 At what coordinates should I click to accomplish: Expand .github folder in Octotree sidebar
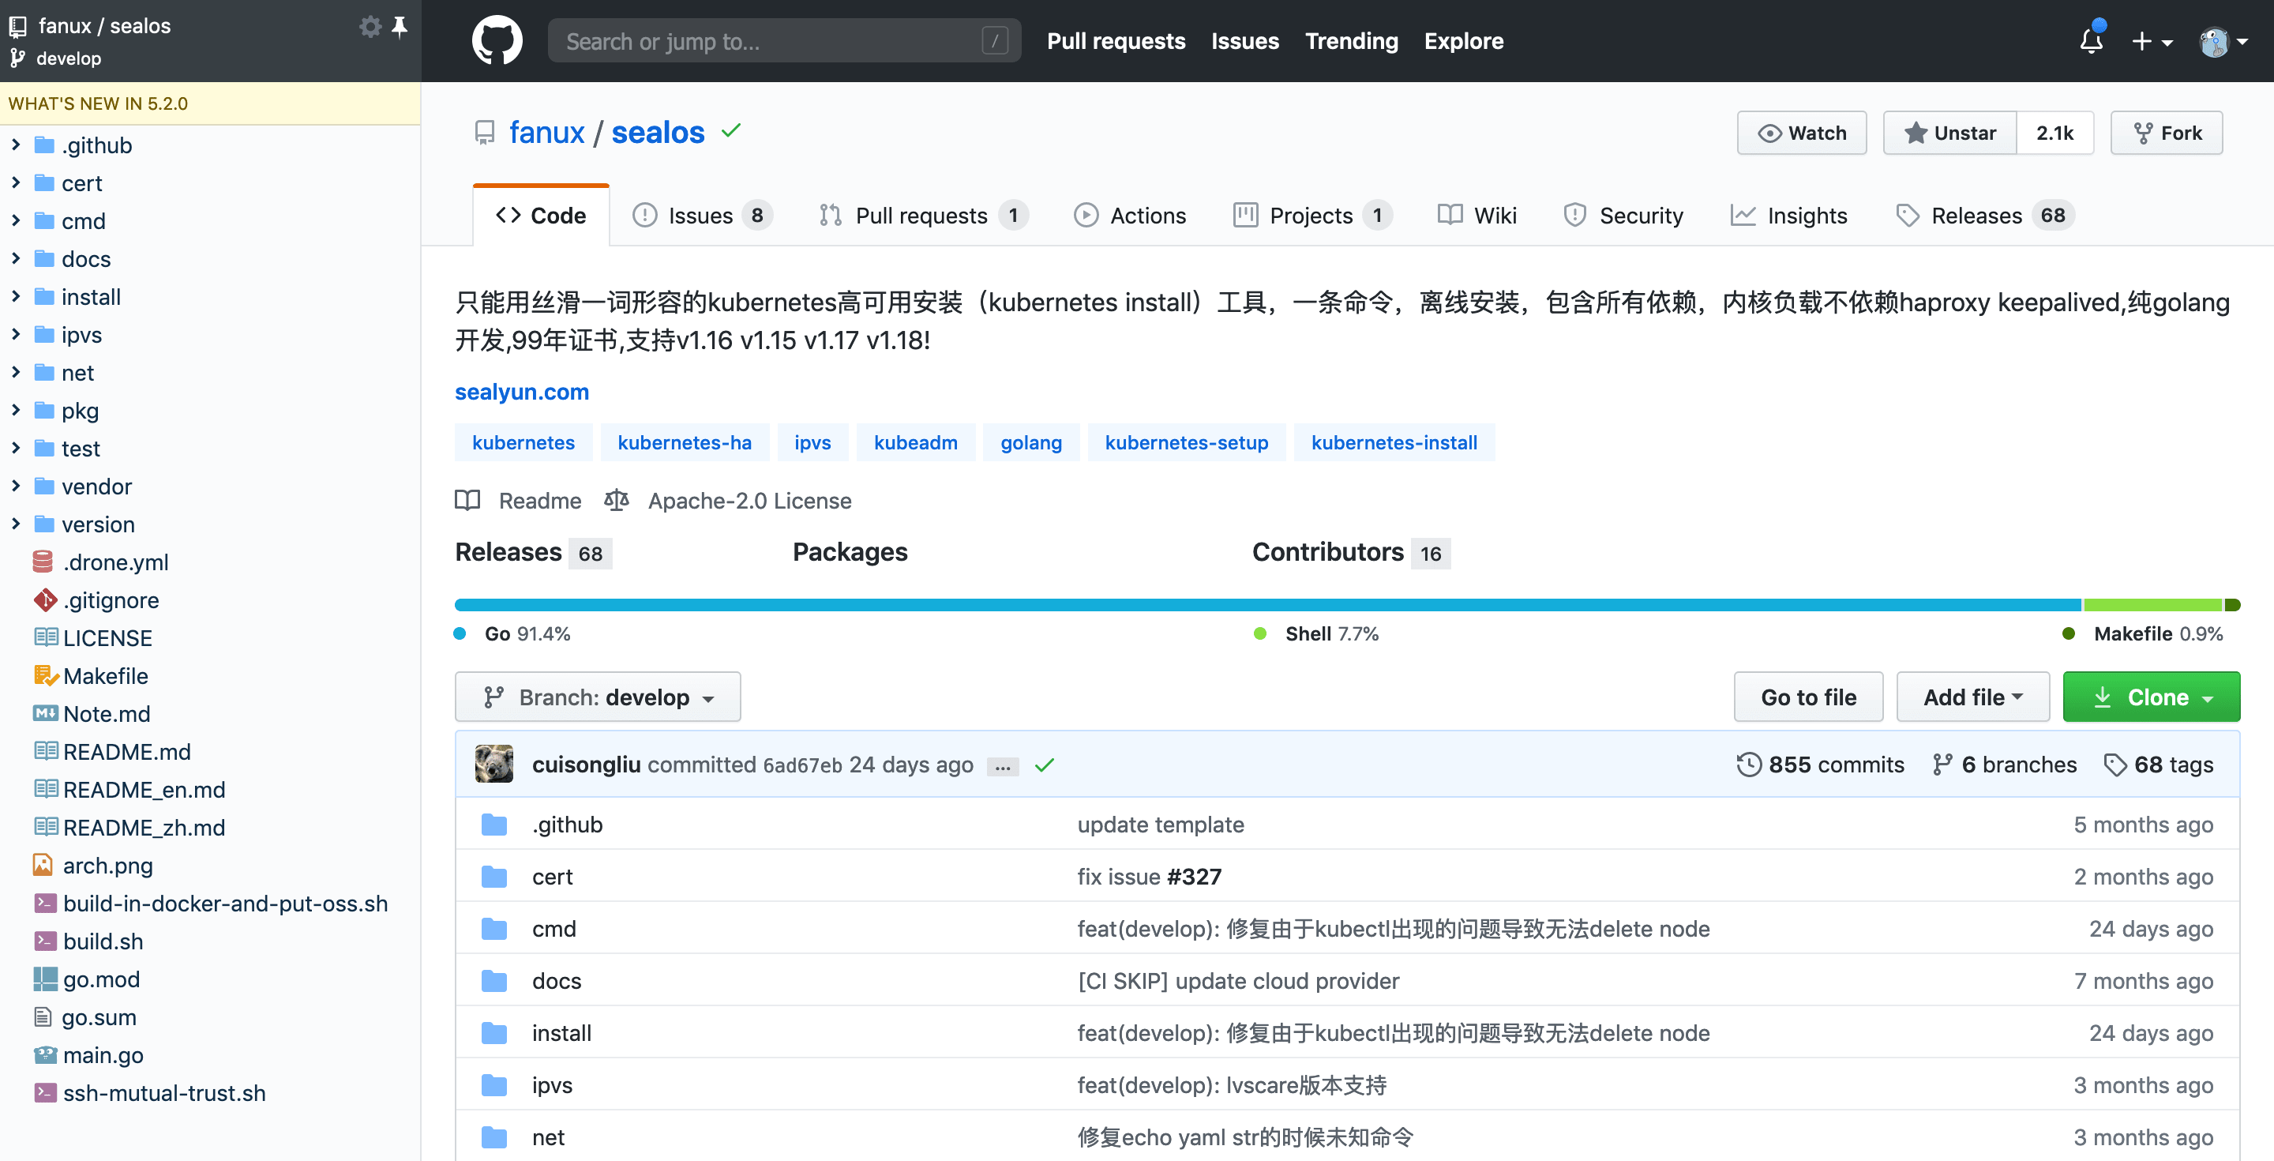[15, 145]
